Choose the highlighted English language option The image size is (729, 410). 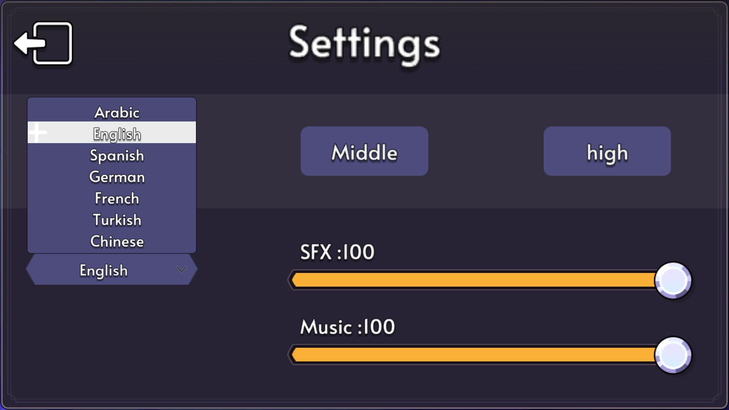tap(117, 134)
